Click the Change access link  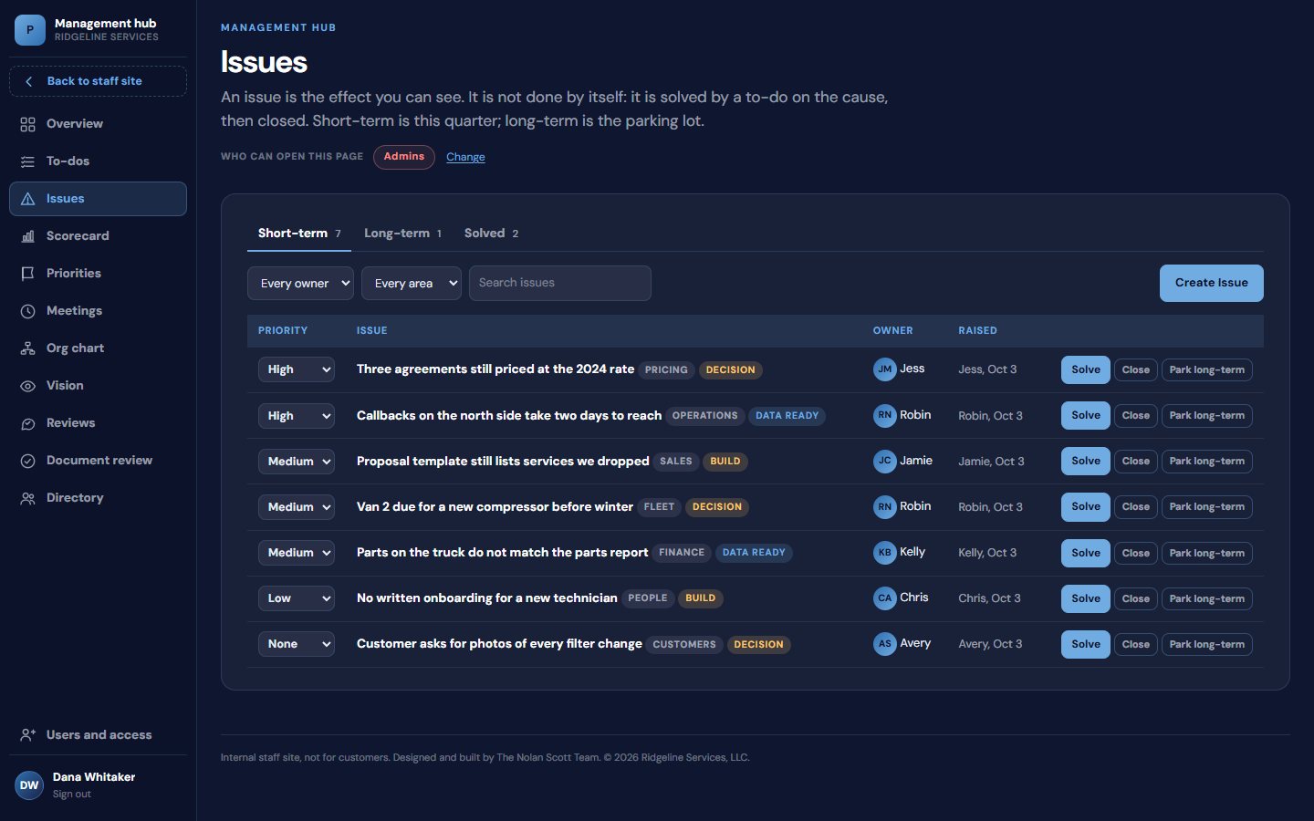tap(465, 157)
